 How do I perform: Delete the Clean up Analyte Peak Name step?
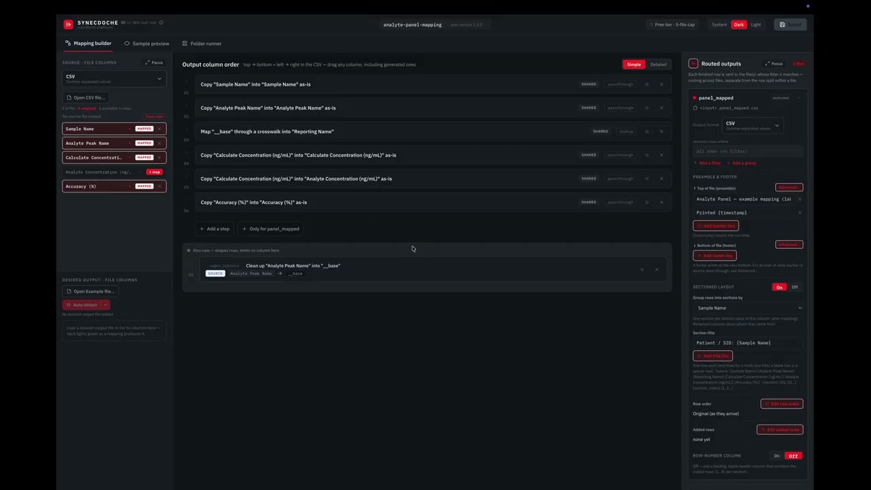657,269
